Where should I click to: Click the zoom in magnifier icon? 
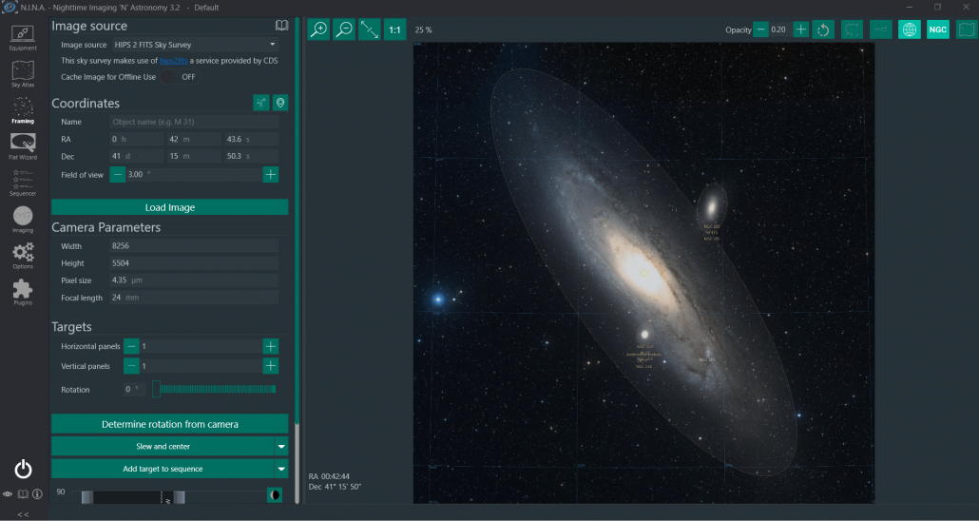319,29
